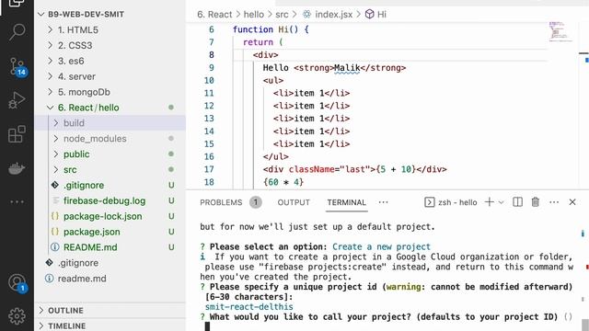Click the 'hello' breadcrumb segment
This screenshot has width=589, height=331.
[x=254, y=15]
